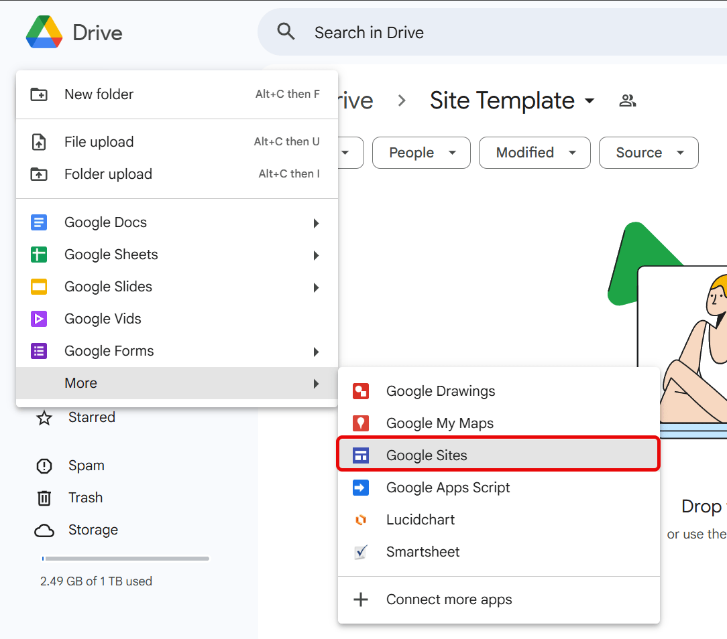The image size is (727, 639).
Task: Expand the Google Sheets submenu arrow
Action: point(316,255)
